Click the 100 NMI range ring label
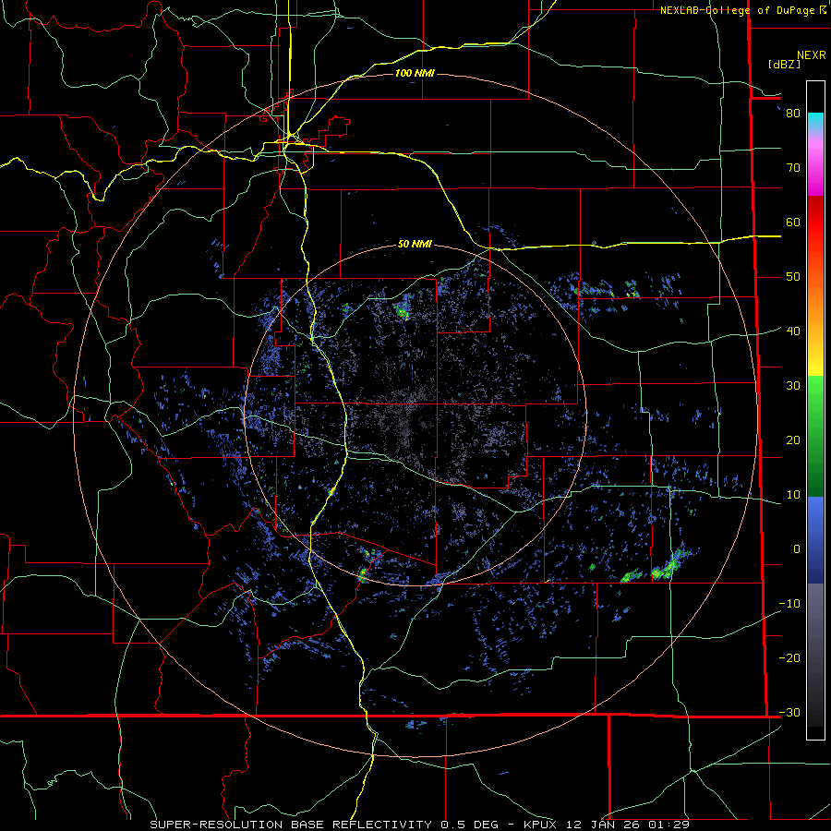The height and width of the screenshot is (831, 831). [415, 73]
